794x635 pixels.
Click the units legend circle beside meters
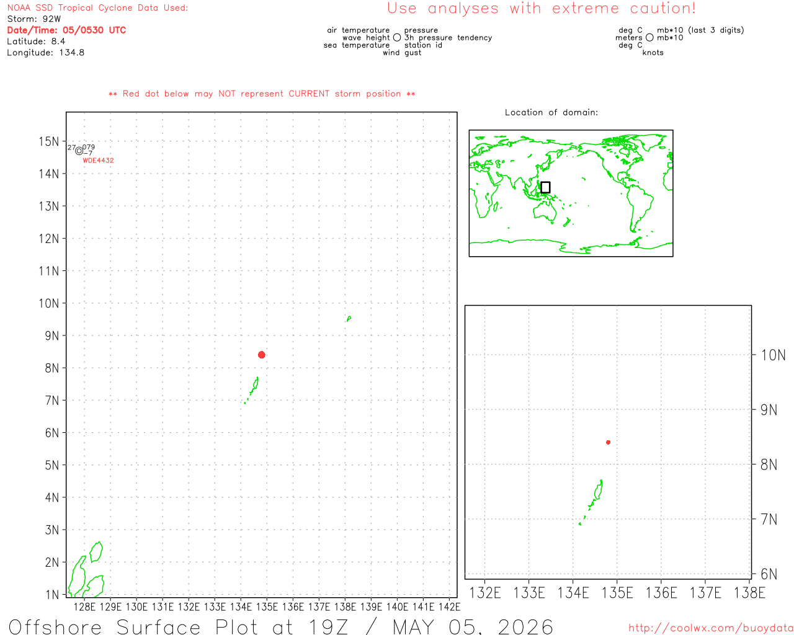649,38
